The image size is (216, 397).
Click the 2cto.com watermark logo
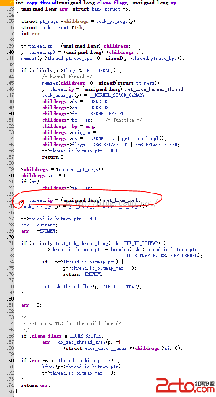(185, 385)
